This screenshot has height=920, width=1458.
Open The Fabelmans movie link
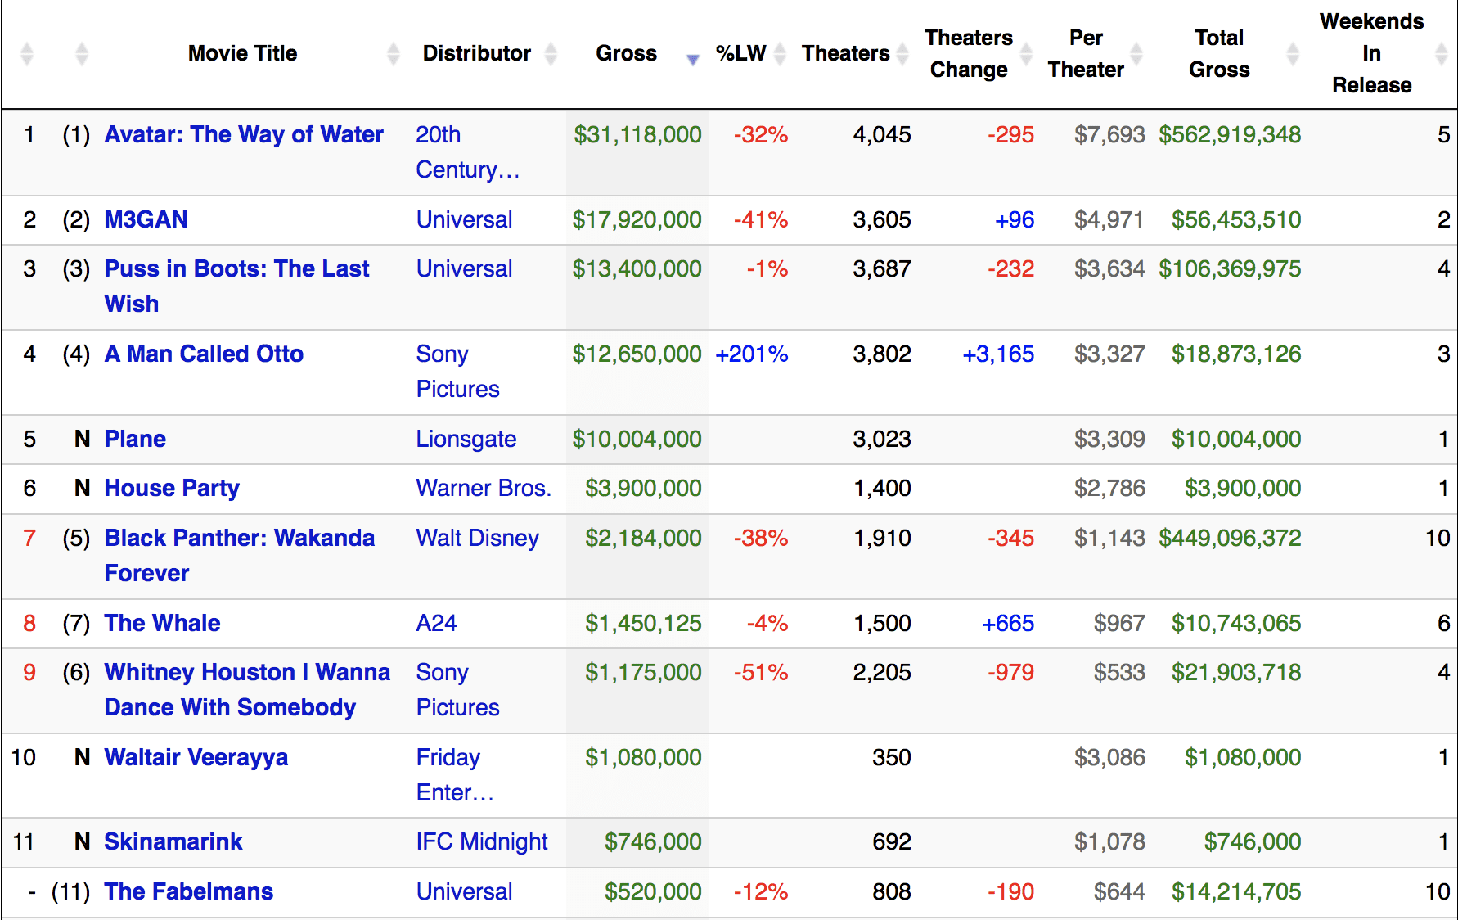click(189, 891)
